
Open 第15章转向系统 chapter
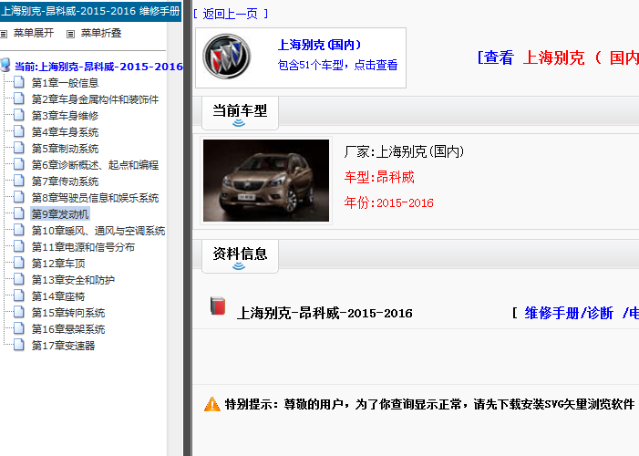[x=68, y=313]
